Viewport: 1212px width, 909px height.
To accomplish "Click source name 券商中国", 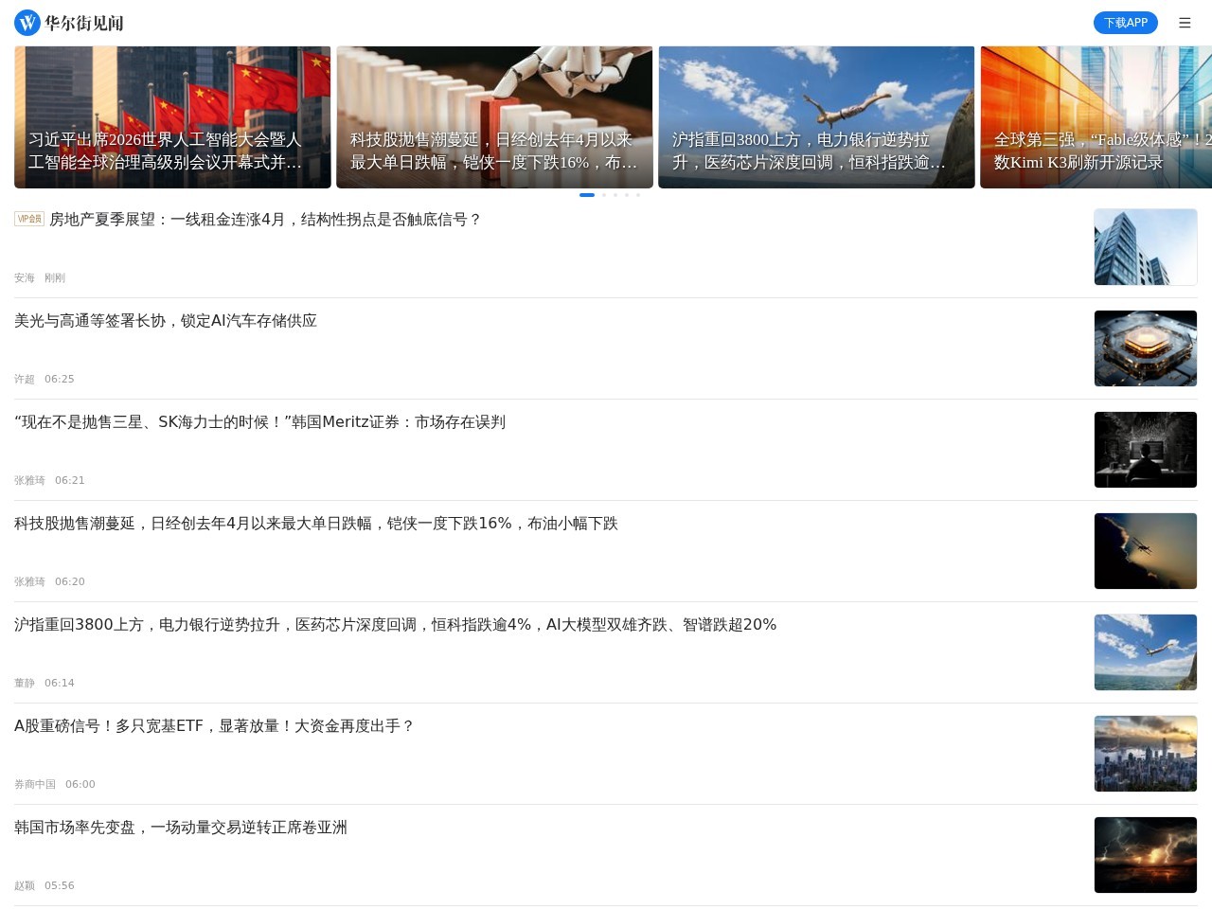I will (35, 784).
